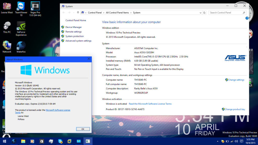Open Leona West desktop folder

point(7,8)
